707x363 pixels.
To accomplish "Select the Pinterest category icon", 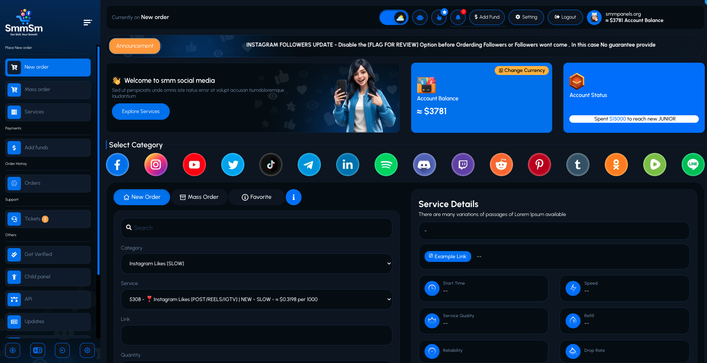I will pos(539,165).
